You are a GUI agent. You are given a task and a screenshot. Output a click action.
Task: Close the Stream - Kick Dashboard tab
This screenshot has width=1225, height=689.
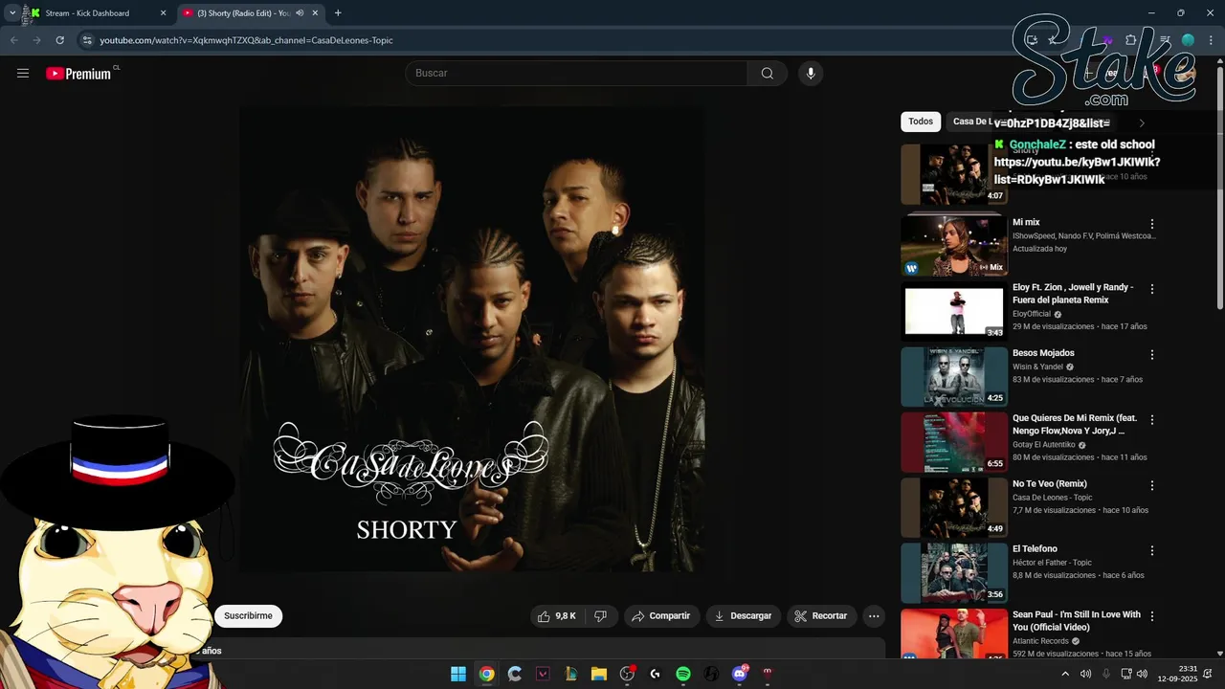click(163, 13)
